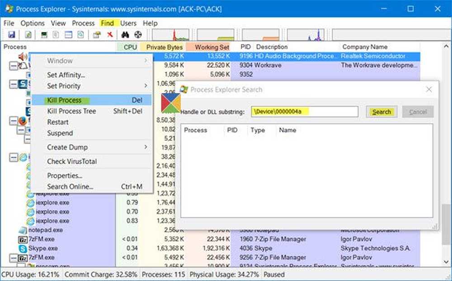Click the iexplore.exe icon with CPU 0.83
Screen dimensions: 452x281
[30, 221]
